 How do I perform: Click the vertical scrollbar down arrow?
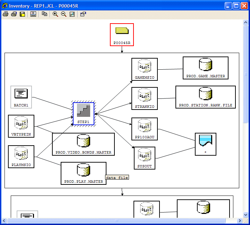click(246, 215)
